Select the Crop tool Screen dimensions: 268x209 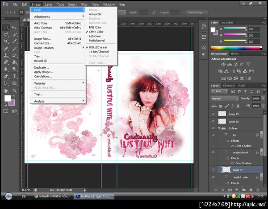click(6, 41)
